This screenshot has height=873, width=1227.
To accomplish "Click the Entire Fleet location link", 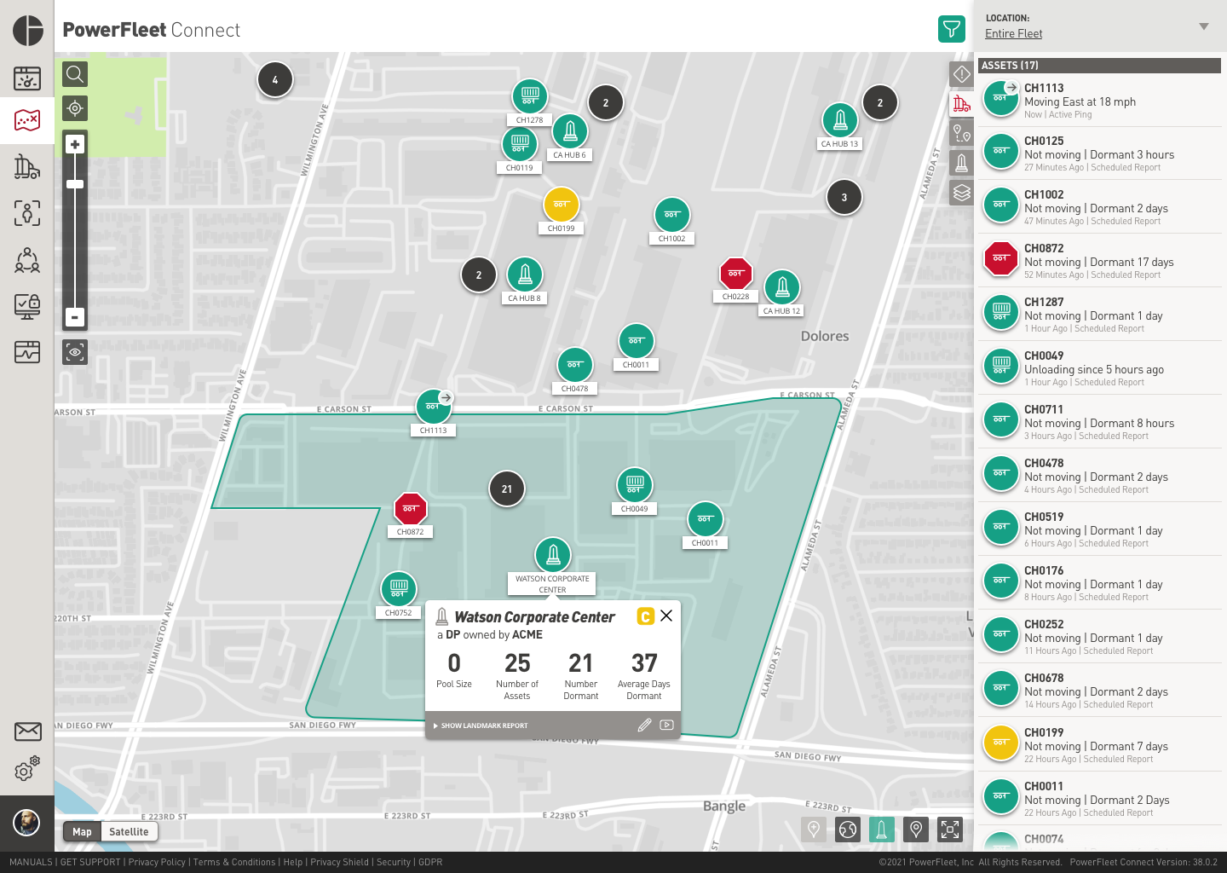I will coord(1013,34).
